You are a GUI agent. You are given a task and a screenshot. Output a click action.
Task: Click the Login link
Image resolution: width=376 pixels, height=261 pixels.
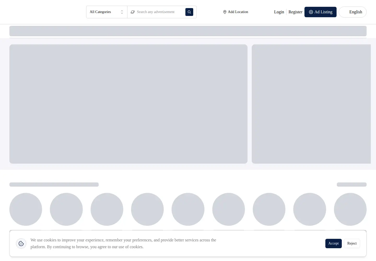279,12
